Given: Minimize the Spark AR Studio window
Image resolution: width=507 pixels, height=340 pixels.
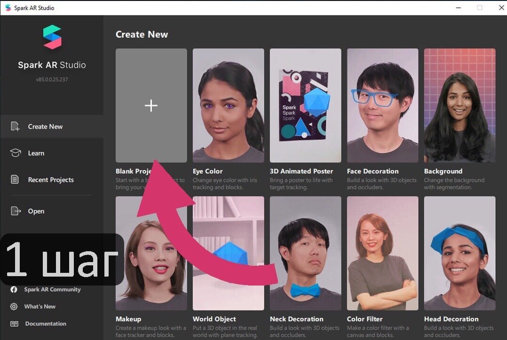Looking at the screenshot, I should (x=458, y=8).
